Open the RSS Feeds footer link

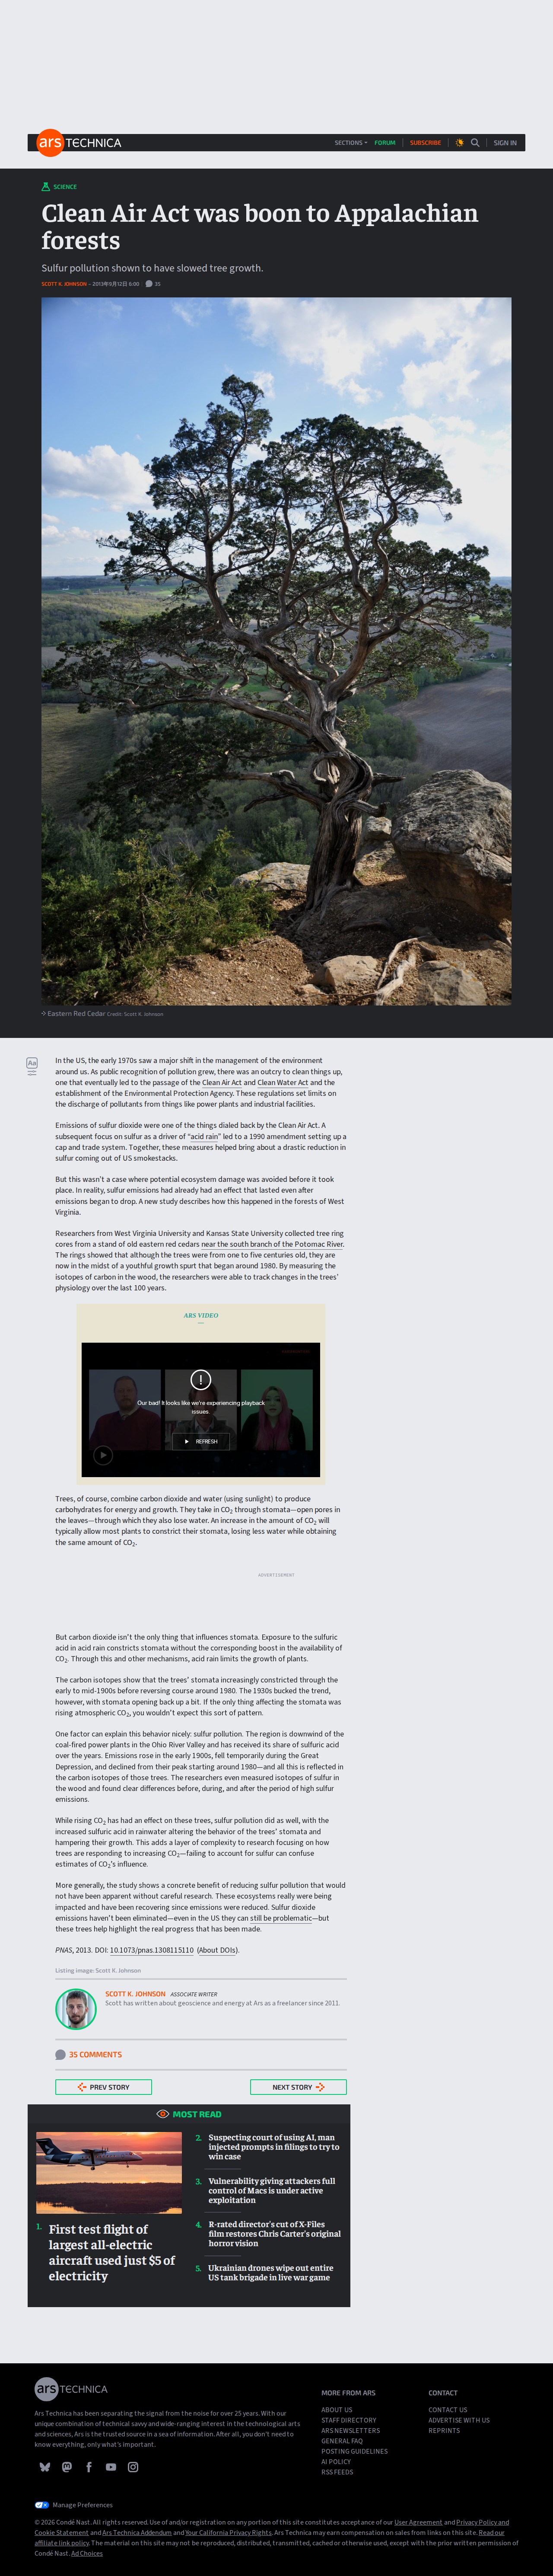[337, 2472]
